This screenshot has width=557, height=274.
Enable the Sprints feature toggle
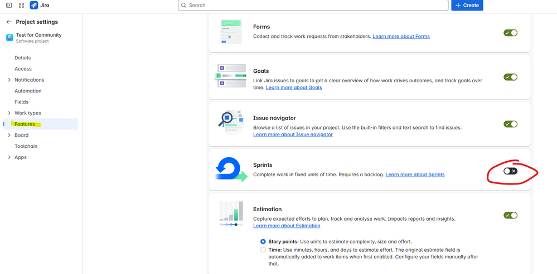click(511, 171)
